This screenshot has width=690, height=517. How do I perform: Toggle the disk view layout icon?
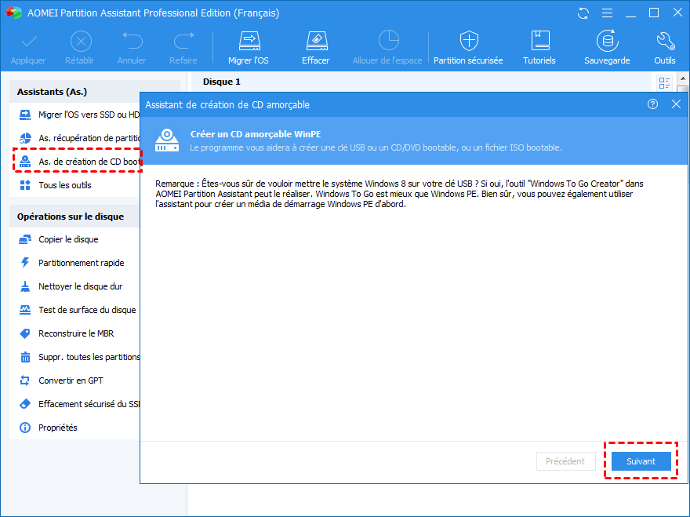(x=664, y=83)
